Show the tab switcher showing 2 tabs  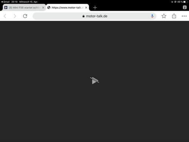tap(184, 7)
